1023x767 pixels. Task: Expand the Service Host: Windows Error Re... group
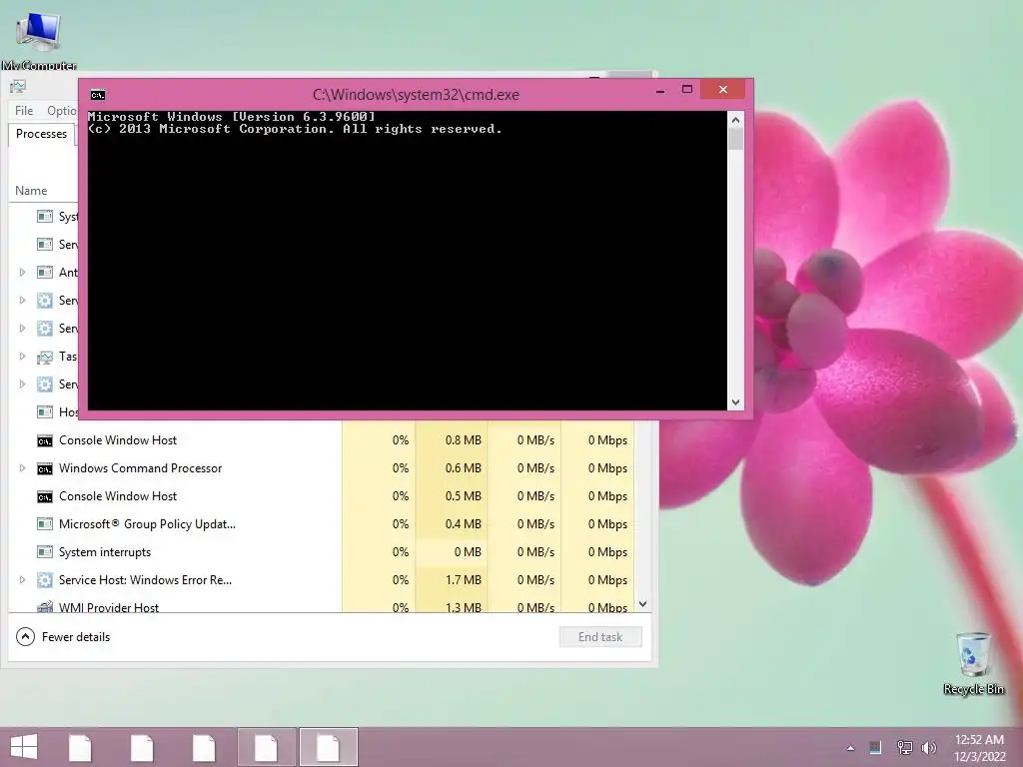(22, 580)
